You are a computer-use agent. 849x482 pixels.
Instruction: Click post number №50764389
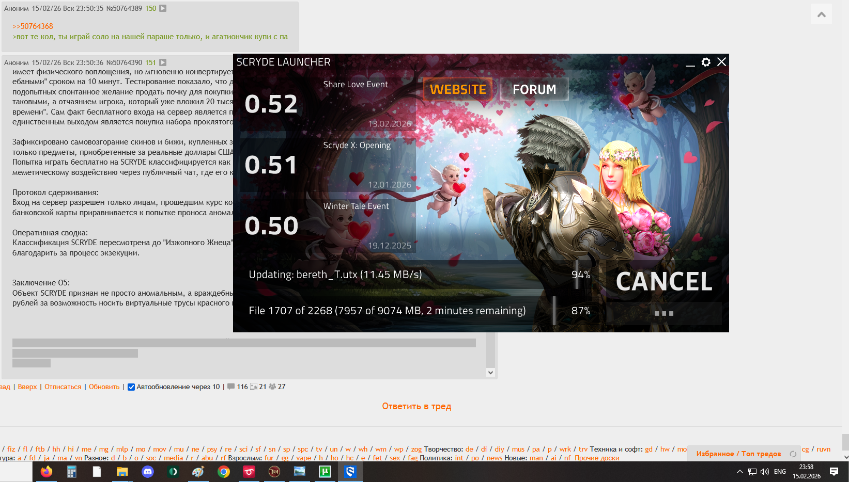(124, 8)
